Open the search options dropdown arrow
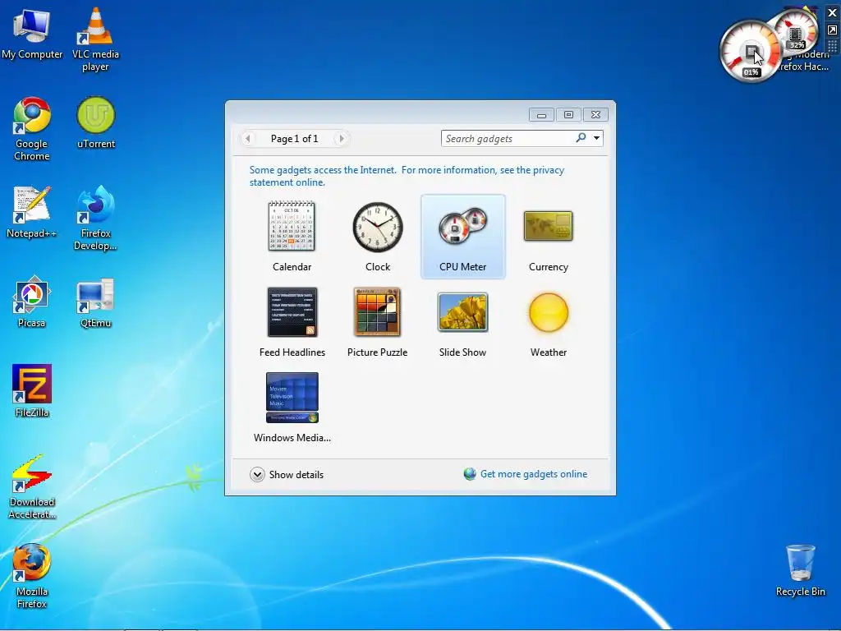The width and height of the screenshot is (841, 631). click(x=596, y=138)
